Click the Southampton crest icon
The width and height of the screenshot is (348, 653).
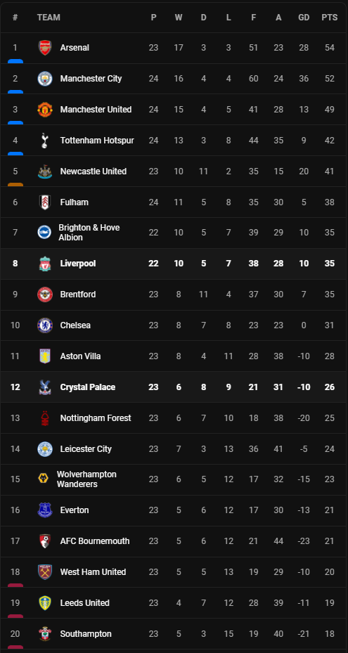pos(44,633)
